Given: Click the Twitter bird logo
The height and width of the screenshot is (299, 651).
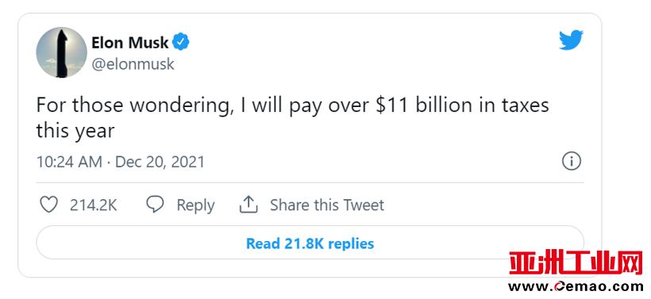Looking at the screenshot, I should (572, 40).
